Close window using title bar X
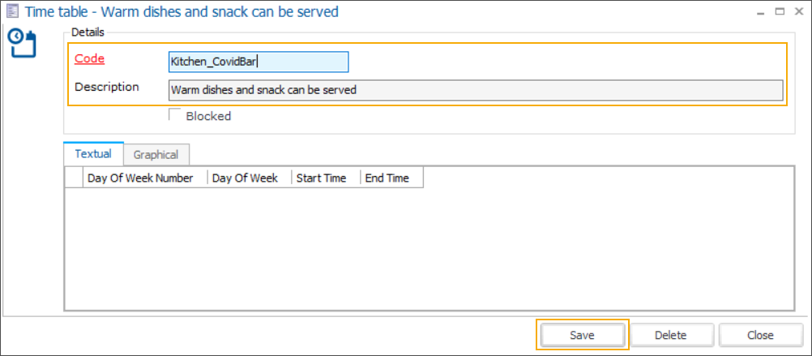 pos(798,12)
